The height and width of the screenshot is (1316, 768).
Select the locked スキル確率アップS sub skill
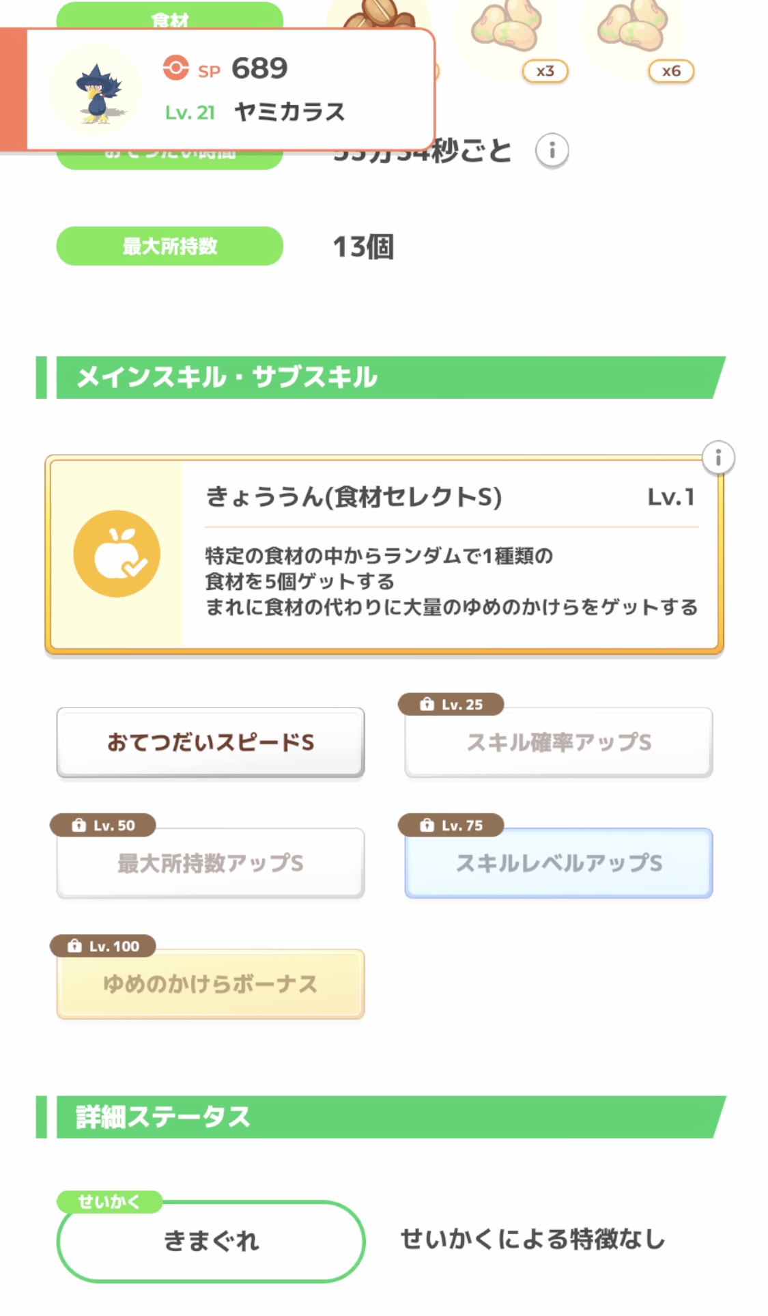point(558,742)
